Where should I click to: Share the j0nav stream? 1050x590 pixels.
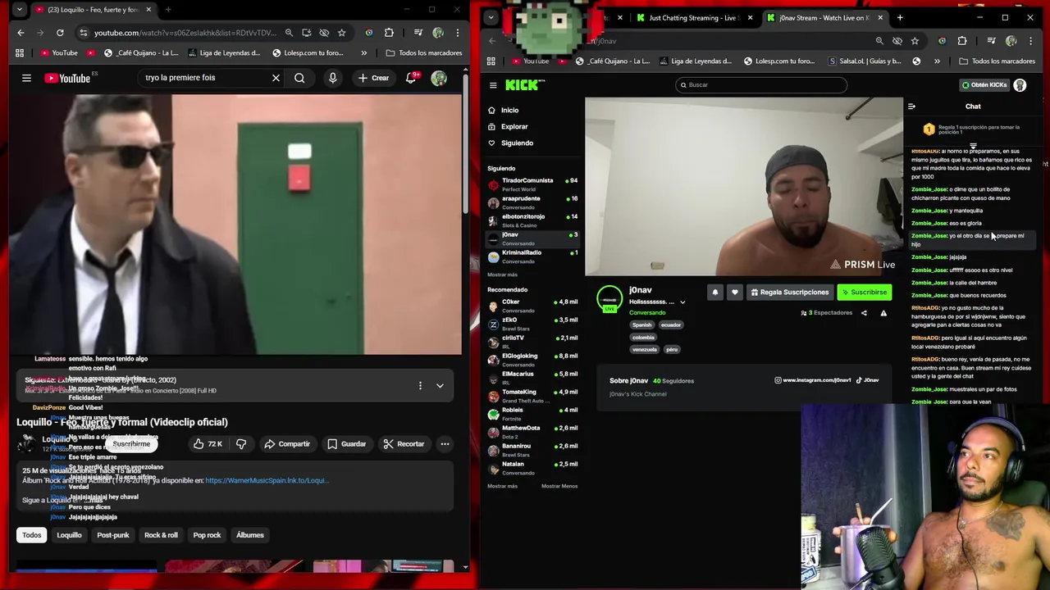864,313
